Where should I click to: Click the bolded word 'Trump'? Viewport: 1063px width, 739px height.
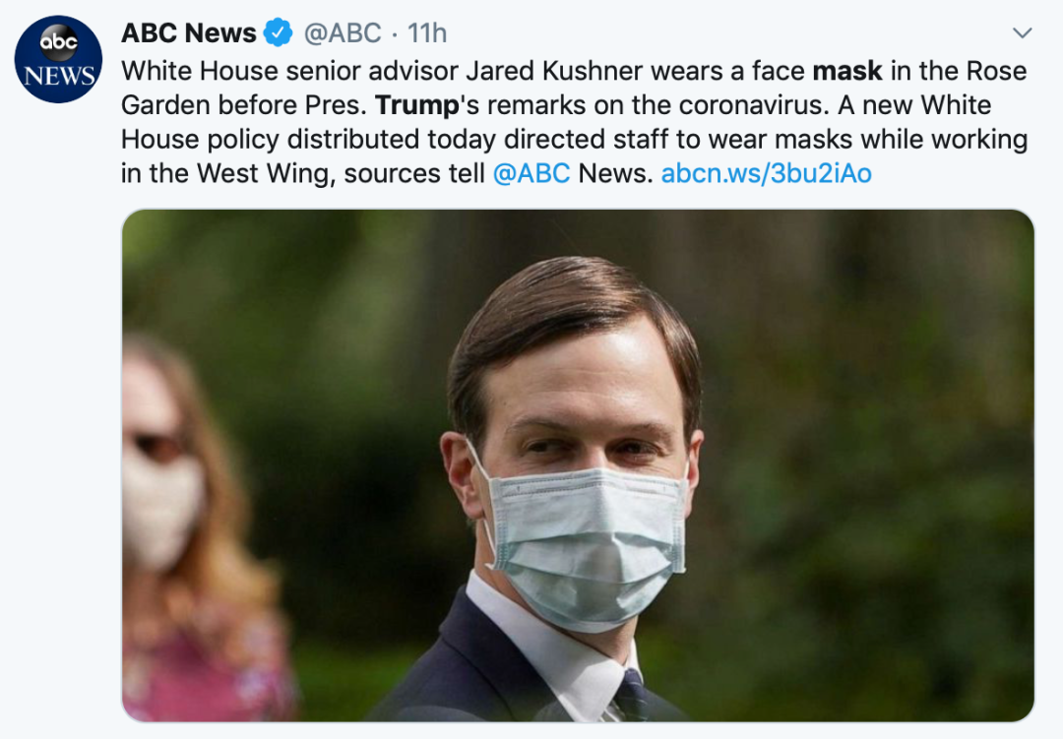[417, 105]
